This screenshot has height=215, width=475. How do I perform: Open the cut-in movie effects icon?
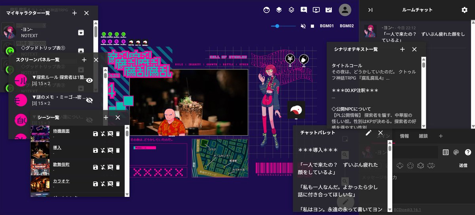(328, 10)
